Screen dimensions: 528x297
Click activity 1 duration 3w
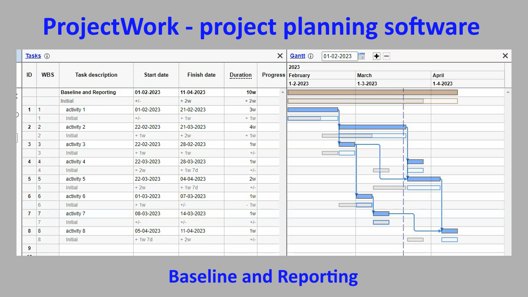tap(252, 110)
